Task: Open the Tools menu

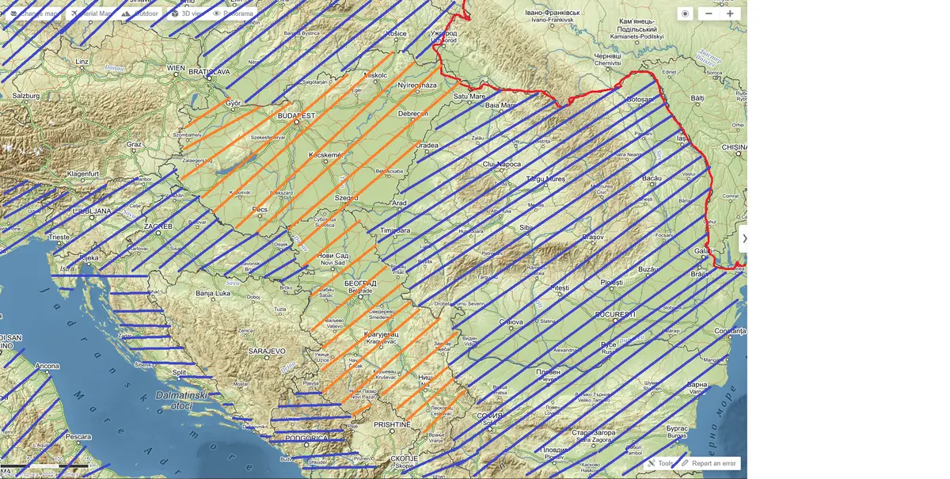Action: 660,463
